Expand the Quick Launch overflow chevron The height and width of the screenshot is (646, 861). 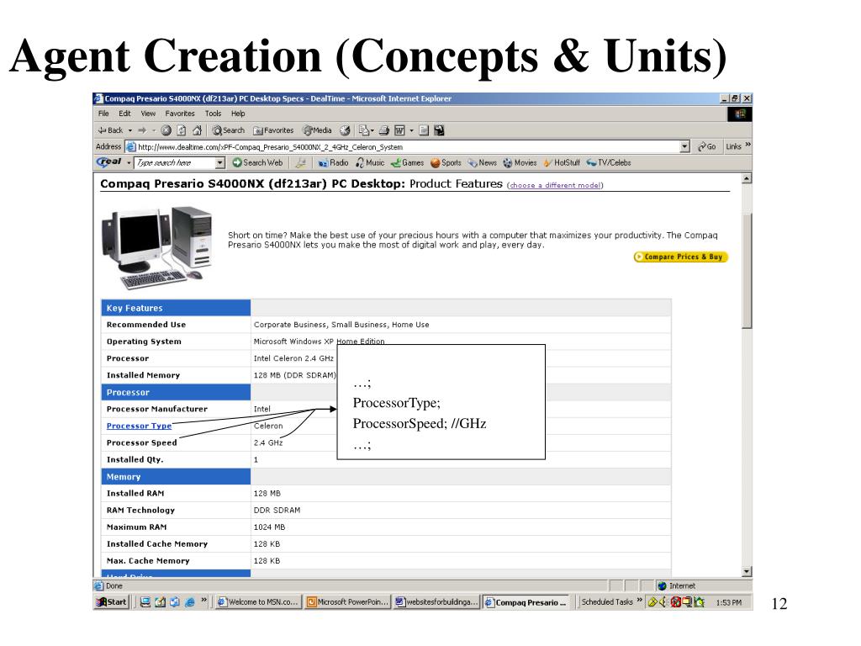[x=203, y=601]
